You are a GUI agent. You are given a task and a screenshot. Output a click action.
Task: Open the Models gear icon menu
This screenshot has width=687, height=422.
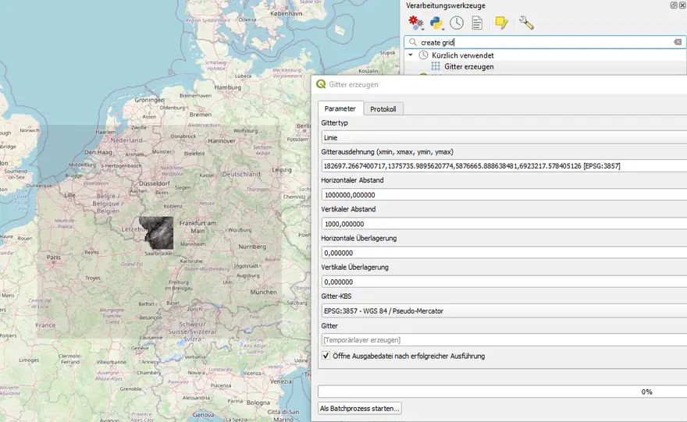[x=415, y=23]
